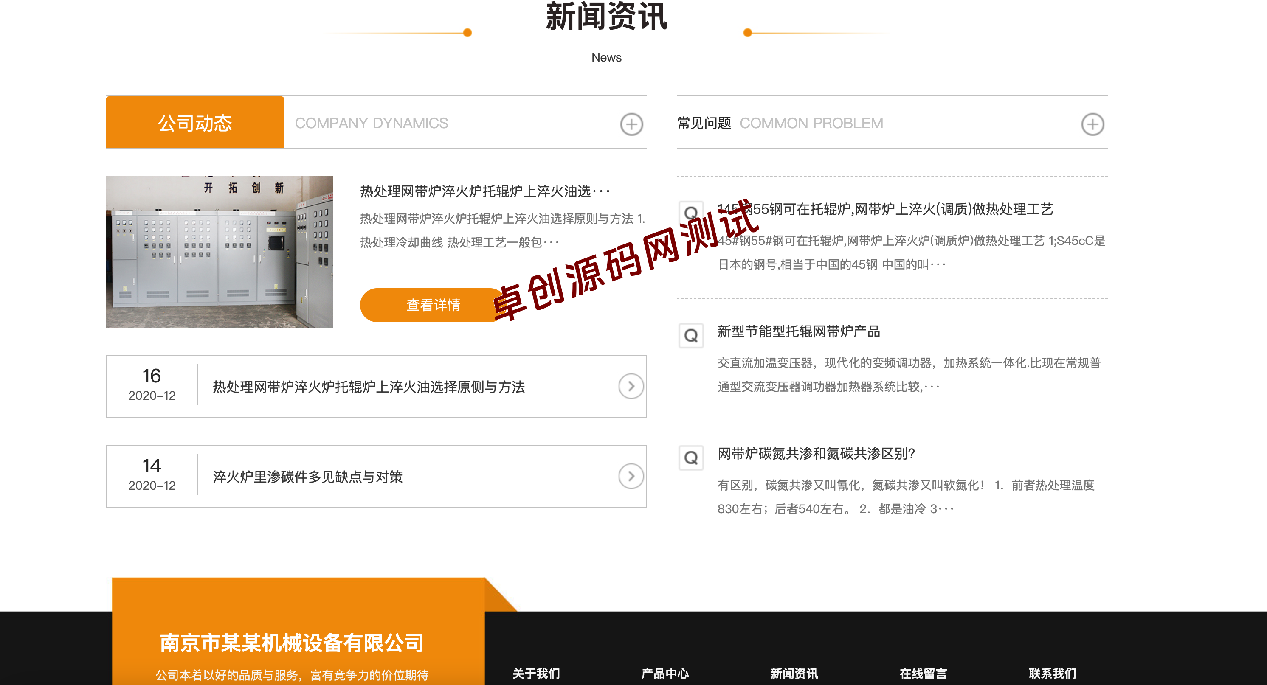Click the date 16 2020-12
This screenshot has height=685, width=1267.
coord(152,385)
